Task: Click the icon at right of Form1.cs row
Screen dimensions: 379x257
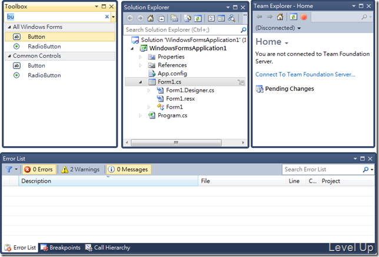Action: coord(241,83)
